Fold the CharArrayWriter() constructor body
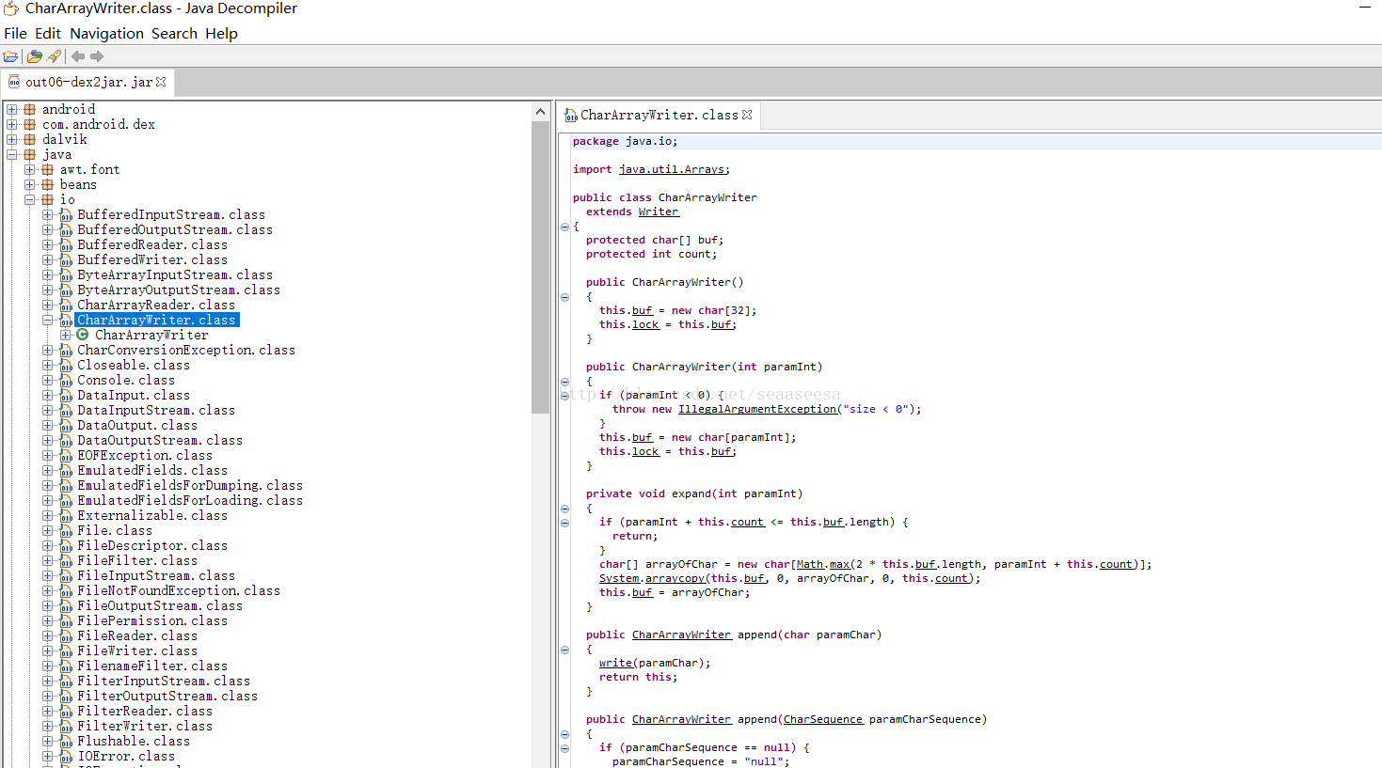The height and width of the screenshot is (768, 1382). (564, 297)
